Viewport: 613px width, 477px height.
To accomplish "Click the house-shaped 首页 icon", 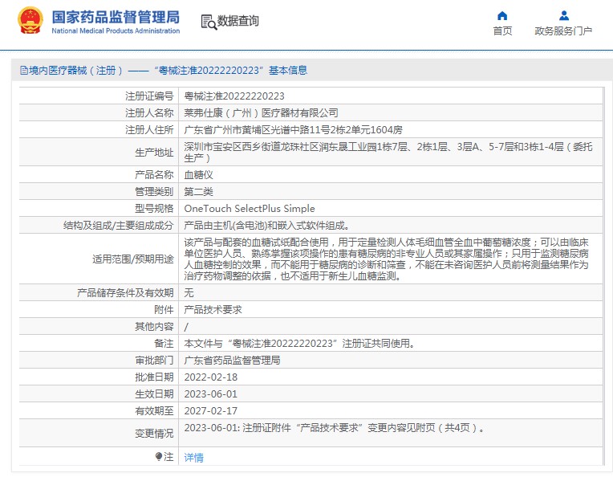I will pyautogui.click(x=502, y=15).
